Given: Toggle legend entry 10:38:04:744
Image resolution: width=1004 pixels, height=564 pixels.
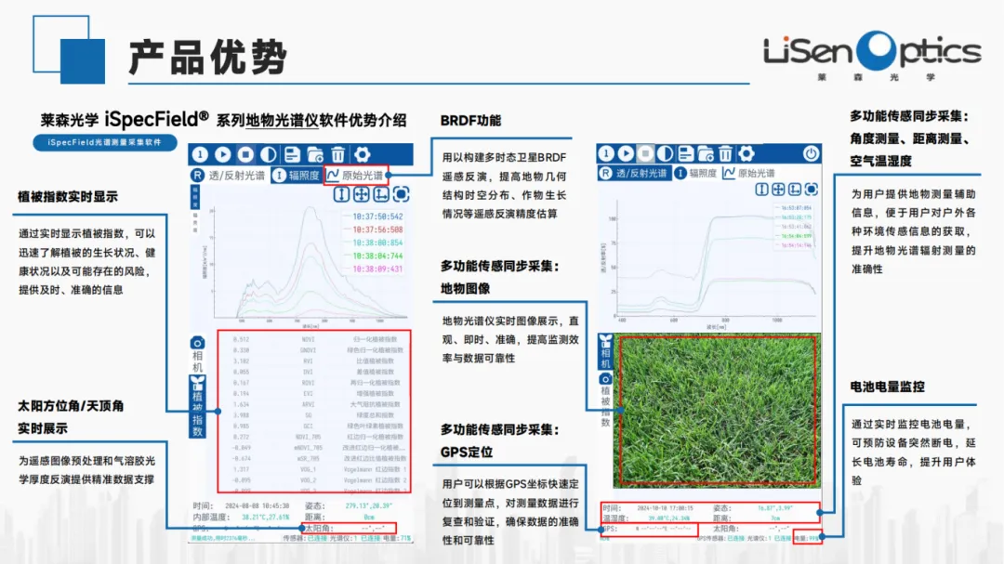Looking at the screenshot, I should tap(374, 256).
